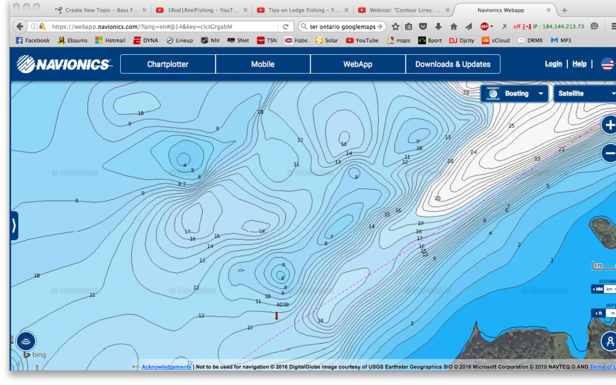Select ft depth unit
616x385 pixels.
point(599,313)
